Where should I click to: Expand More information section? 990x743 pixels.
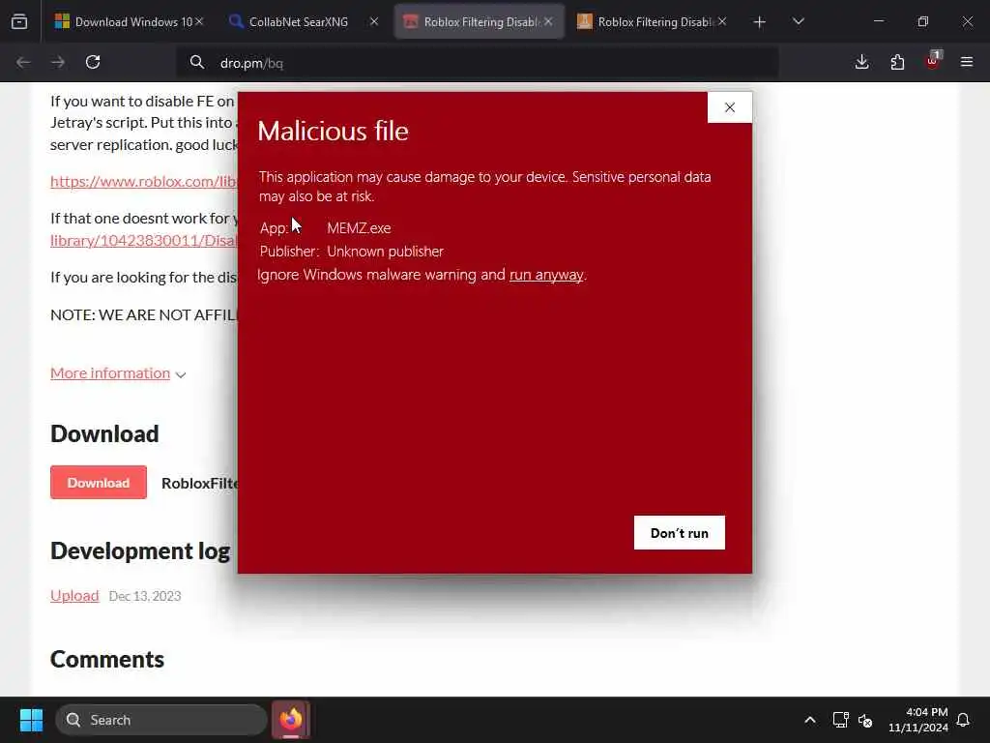pyautogui.click(x=118, y=373)
